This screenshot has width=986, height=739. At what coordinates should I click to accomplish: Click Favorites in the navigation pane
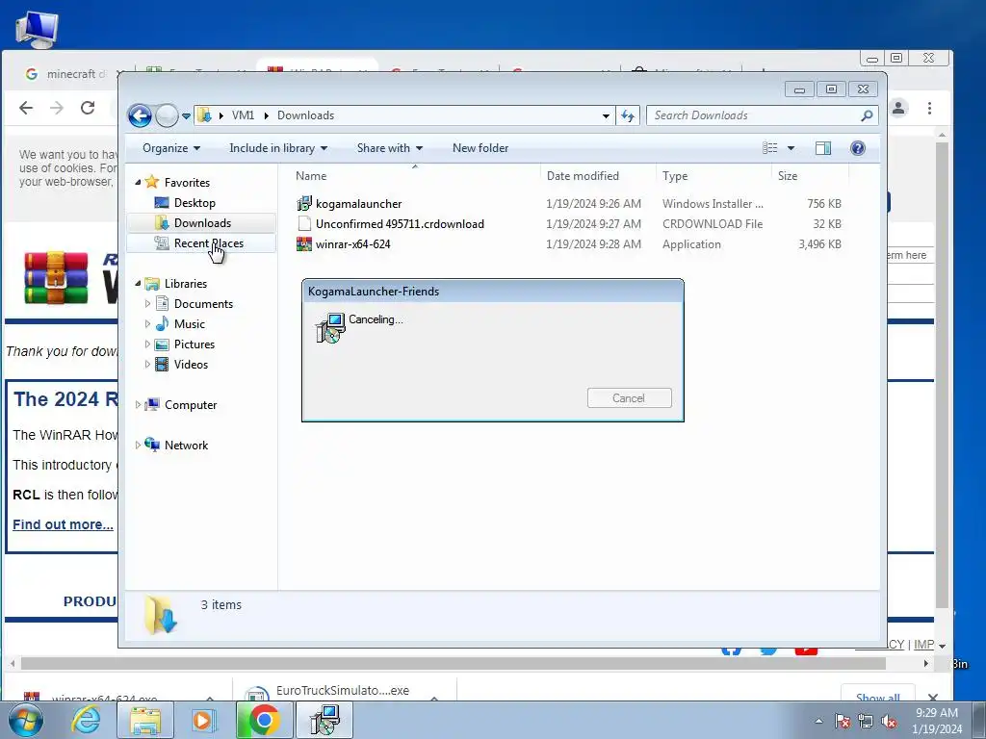[x=187, y=182]
